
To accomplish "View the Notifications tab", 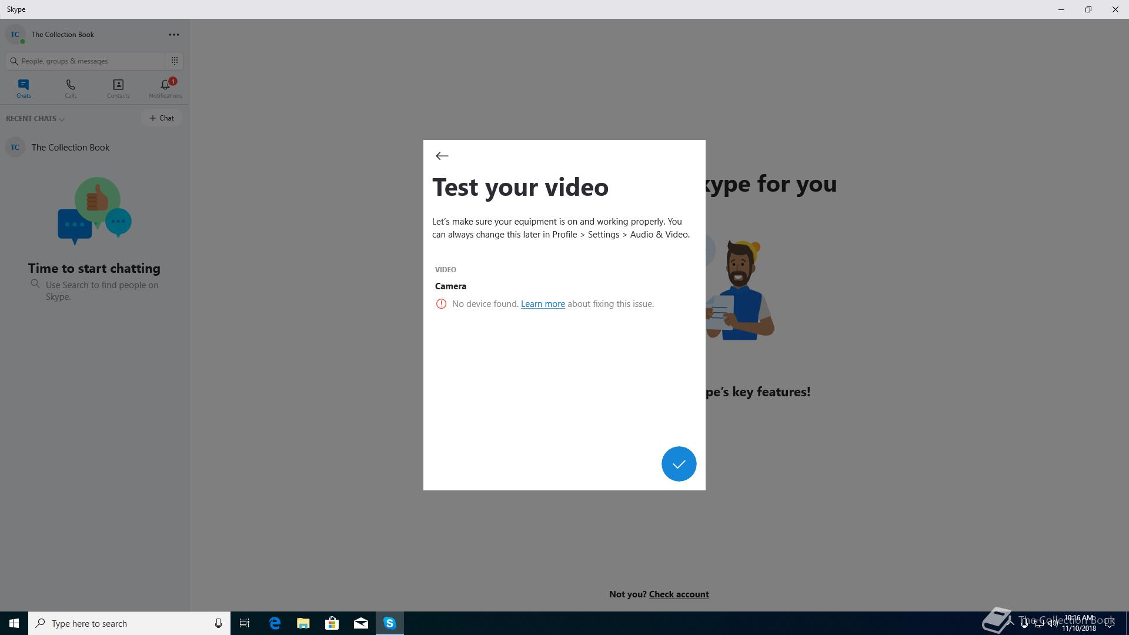I will [x=165, y=89].
